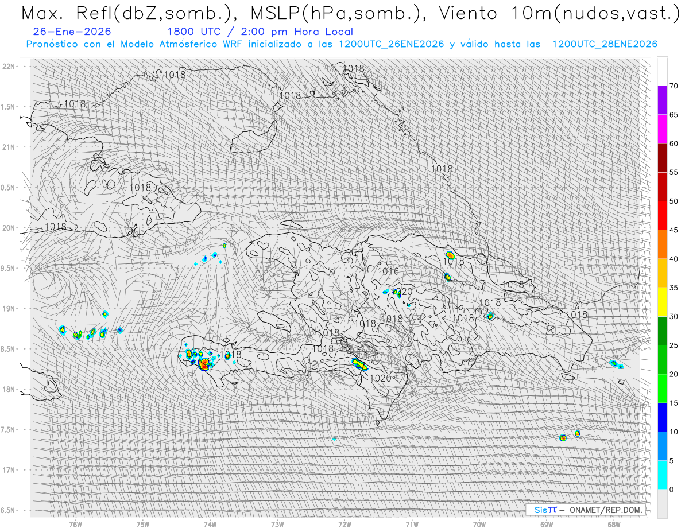Click the "20N" latitude label

point(9,228)
